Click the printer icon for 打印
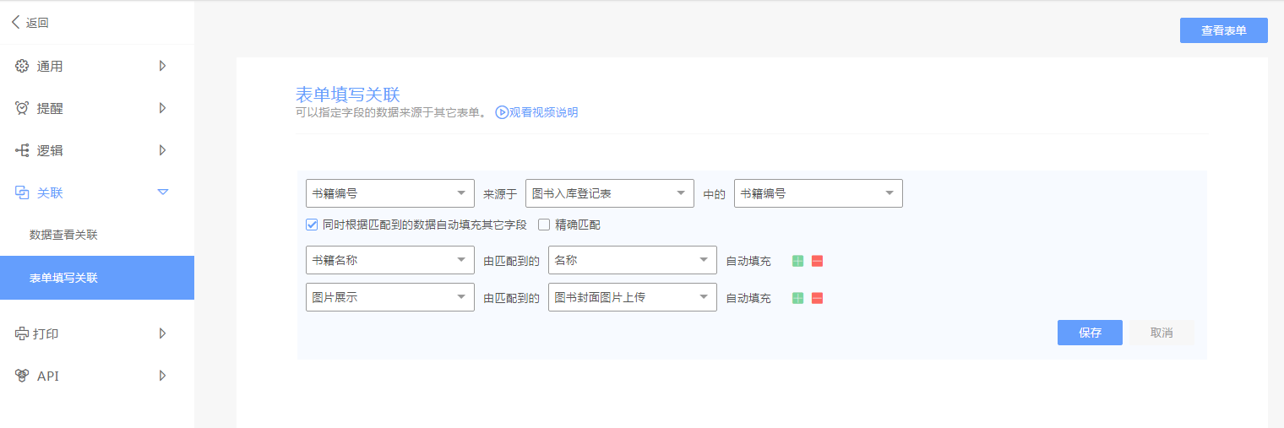 [x=22, y=333]
